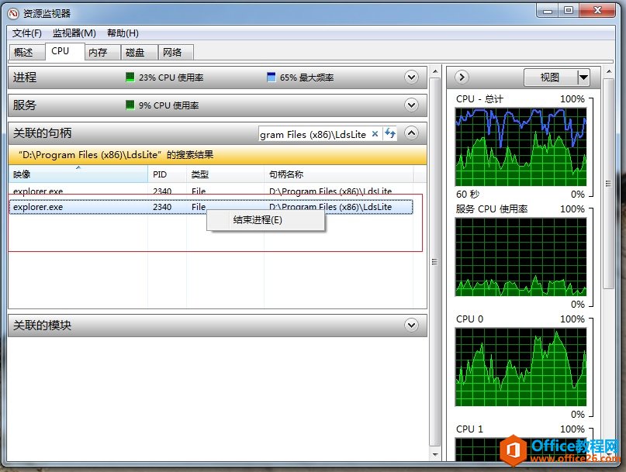Click the green CPU usage icon in 进程 header
This screenshot has height=472, width=626.
click(x=130, y=78)
